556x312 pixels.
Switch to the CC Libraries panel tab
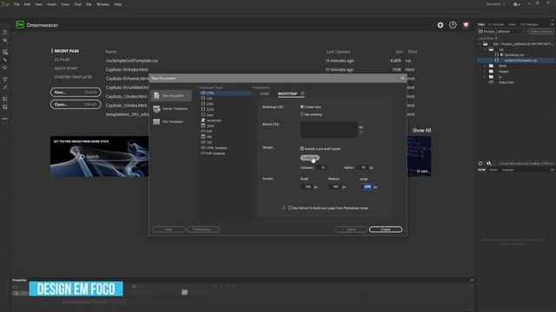pyautogui.click(x=496, y=24)
